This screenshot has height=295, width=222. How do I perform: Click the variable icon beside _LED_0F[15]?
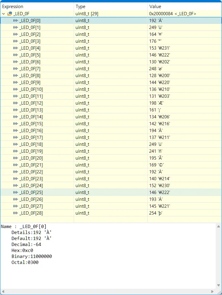(16, 124)
